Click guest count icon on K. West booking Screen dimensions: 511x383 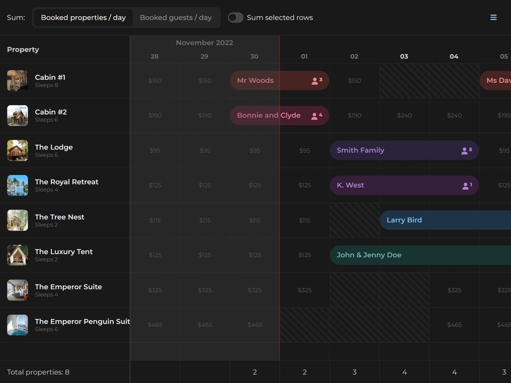point(467,186)
